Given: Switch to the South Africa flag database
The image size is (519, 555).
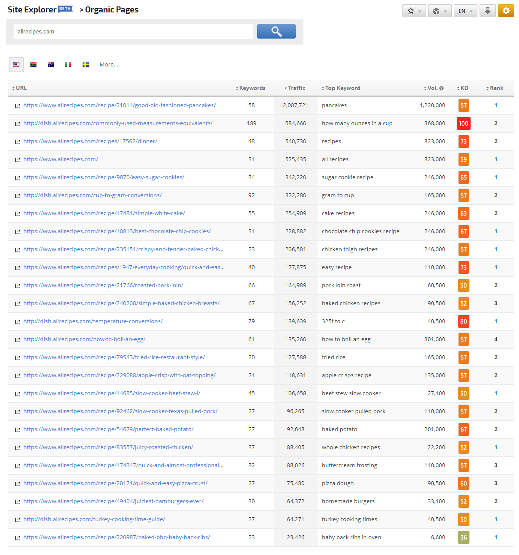Looking at the screenshot, I should click(x=33, y=65).
